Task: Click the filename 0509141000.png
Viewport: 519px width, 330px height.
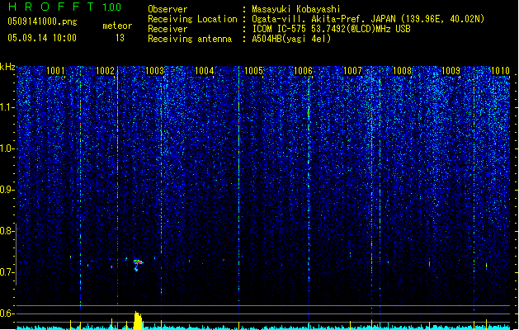Action: click(x=42, y=21)
